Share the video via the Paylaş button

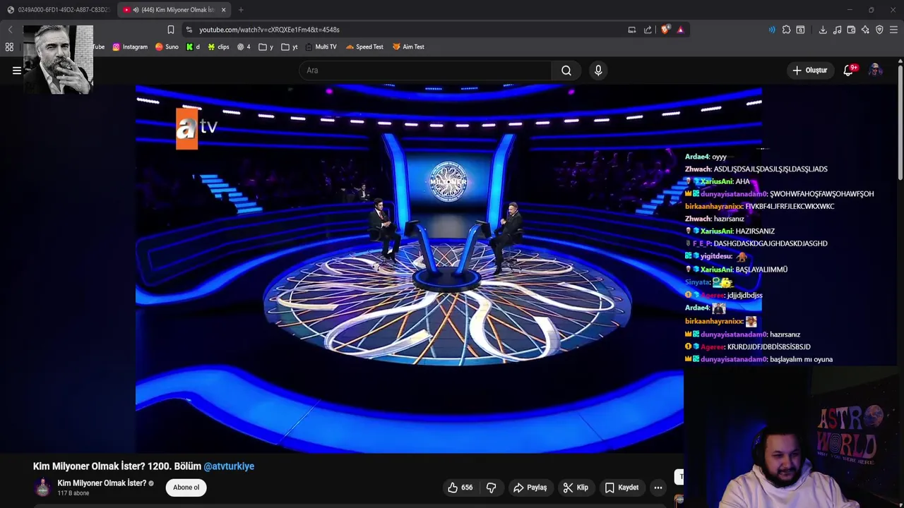[x=530, y=488]
